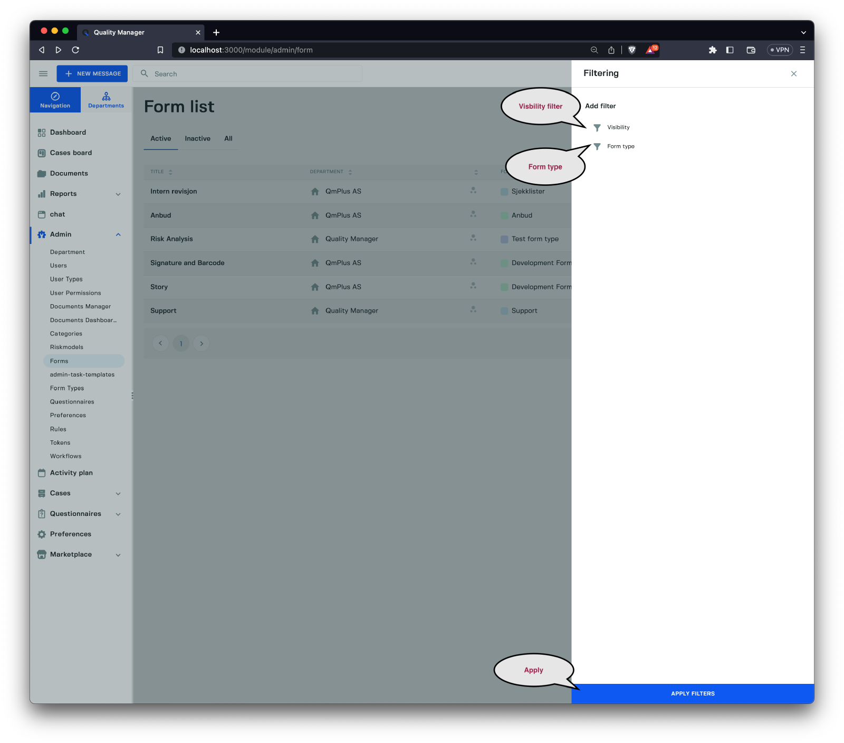Open Cases board from the sidebar
The height and width of the screenshot is (743, 844).
pyautogui.click(x=71, y=153)
